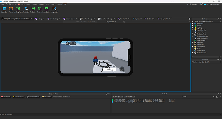Expand the ReplicatedStorage tree node
The image size is (222, 119).
pyautogui.click(x=193, y=36)
